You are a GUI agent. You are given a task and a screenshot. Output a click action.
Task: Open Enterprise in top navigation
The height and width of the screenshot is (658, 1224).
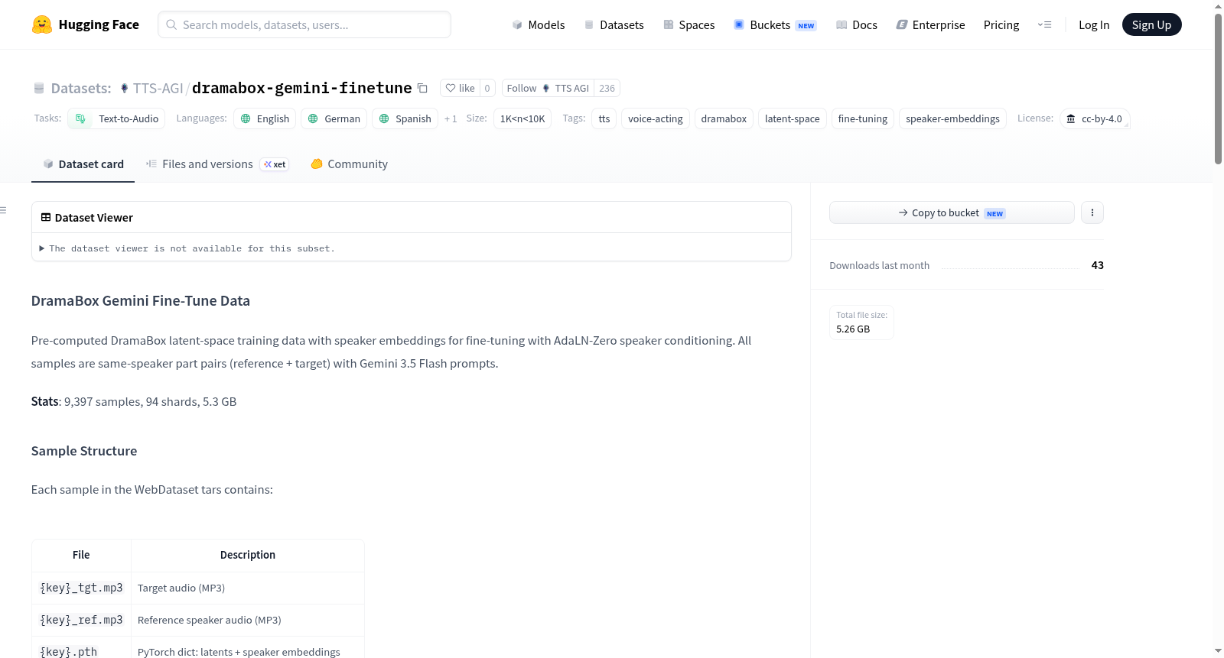point(930,24)
